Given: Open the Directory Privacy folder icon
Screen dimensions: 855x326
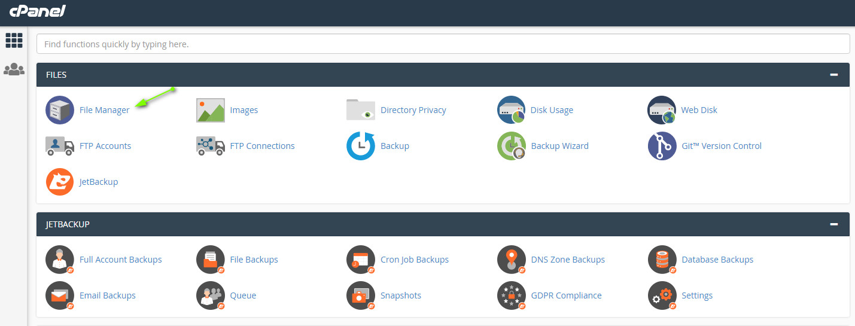Looking at the screenshot, I should click(x=361, y=110).
